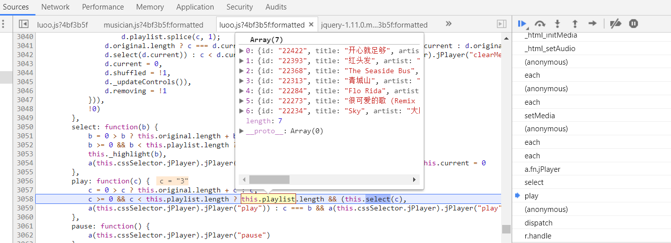Click inline value c = "3"
The width and height of the screenshot is (671, 243).
[x=172, y=181]
